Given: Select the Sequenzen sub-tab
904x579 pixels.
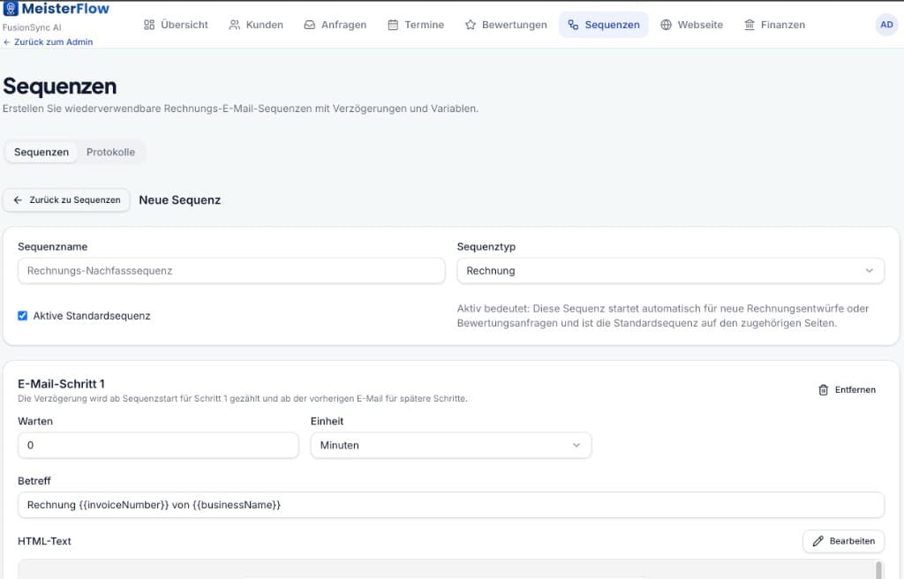Looking at the screenshot, I should [x=41, y=152].
